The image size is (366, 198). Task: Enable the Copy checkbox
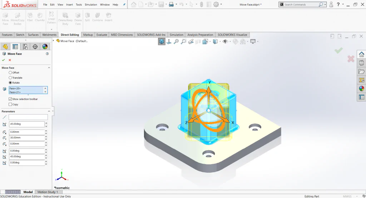click(x=10, y=105)
